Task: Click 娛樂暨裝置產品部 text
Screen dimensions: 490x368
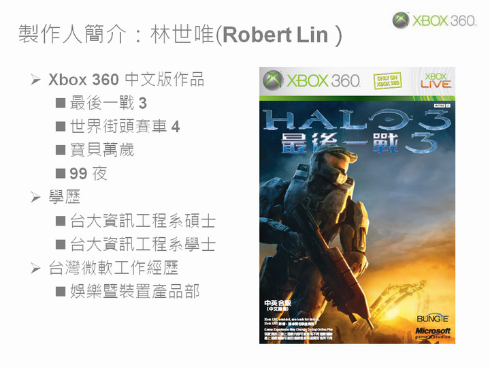Action: tap(135, 292)
